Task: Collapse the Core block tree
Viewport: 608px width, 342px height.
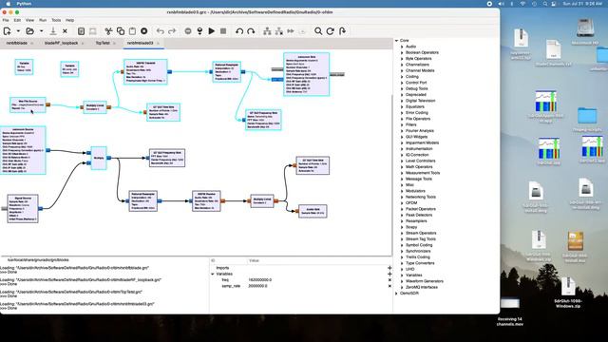Action: pos(396,40)
